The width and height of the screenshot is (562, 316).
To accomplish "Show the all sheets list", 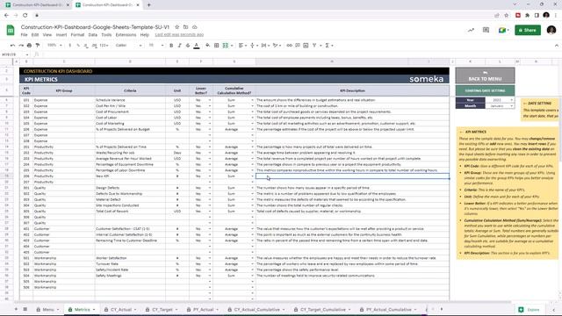I will click(x=25, y=309).
